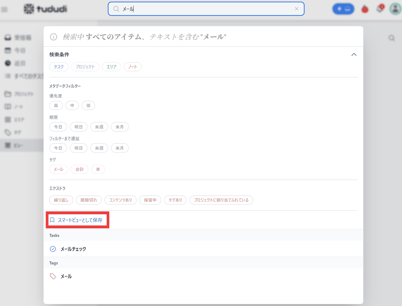Click the red tag icon beside メール result
This screenshot has width=402, height=306.
53,276
